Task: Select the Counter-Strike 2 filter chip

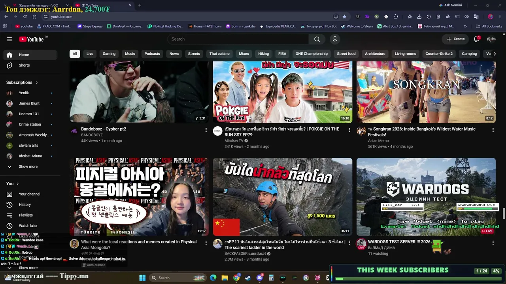Action: point(439,54)
